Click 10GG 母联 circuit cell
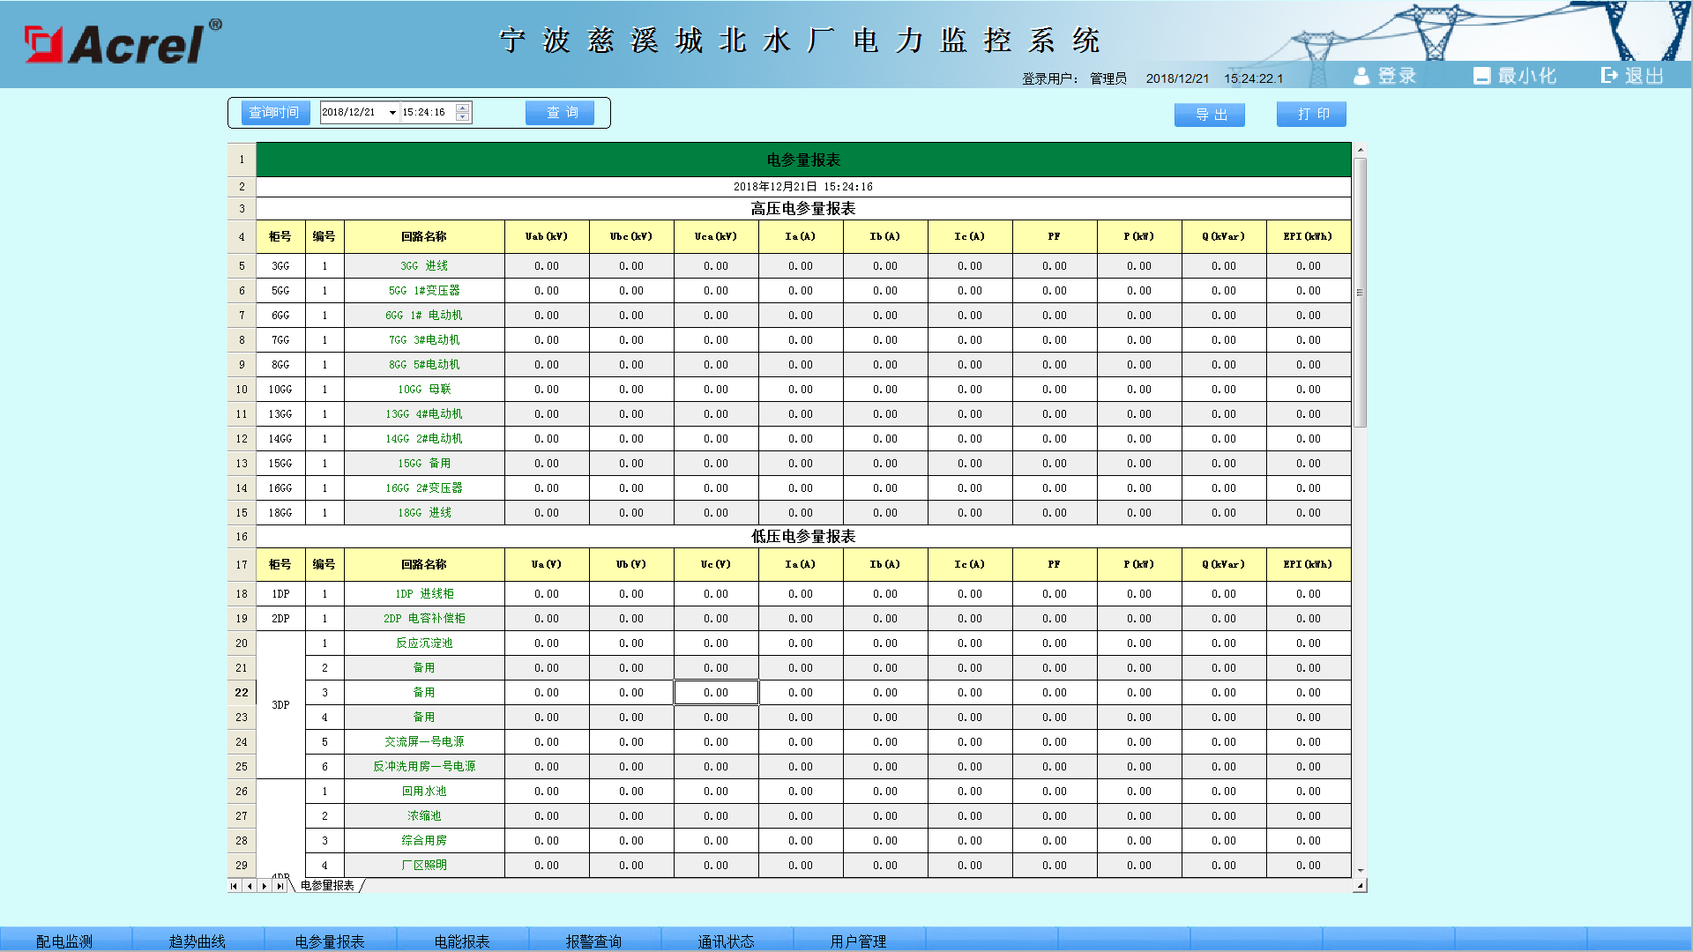This screenshot has height=952, width=1693. coord(424,390)
